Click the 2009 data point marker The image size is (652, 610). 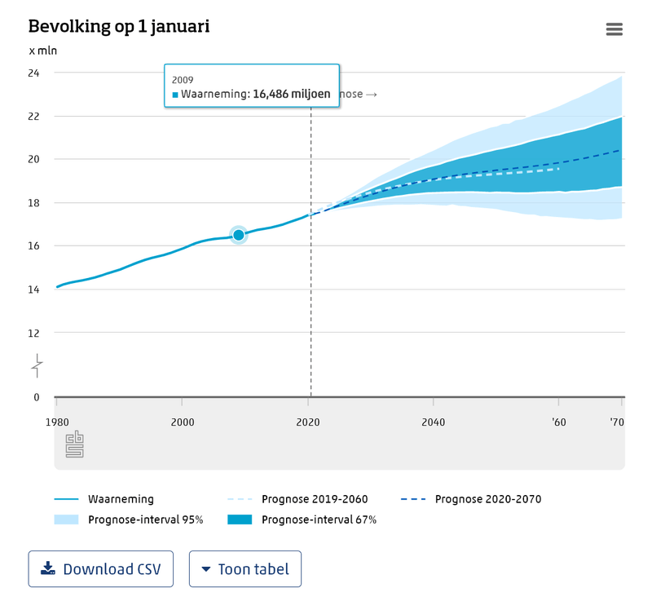pos(238,235)
